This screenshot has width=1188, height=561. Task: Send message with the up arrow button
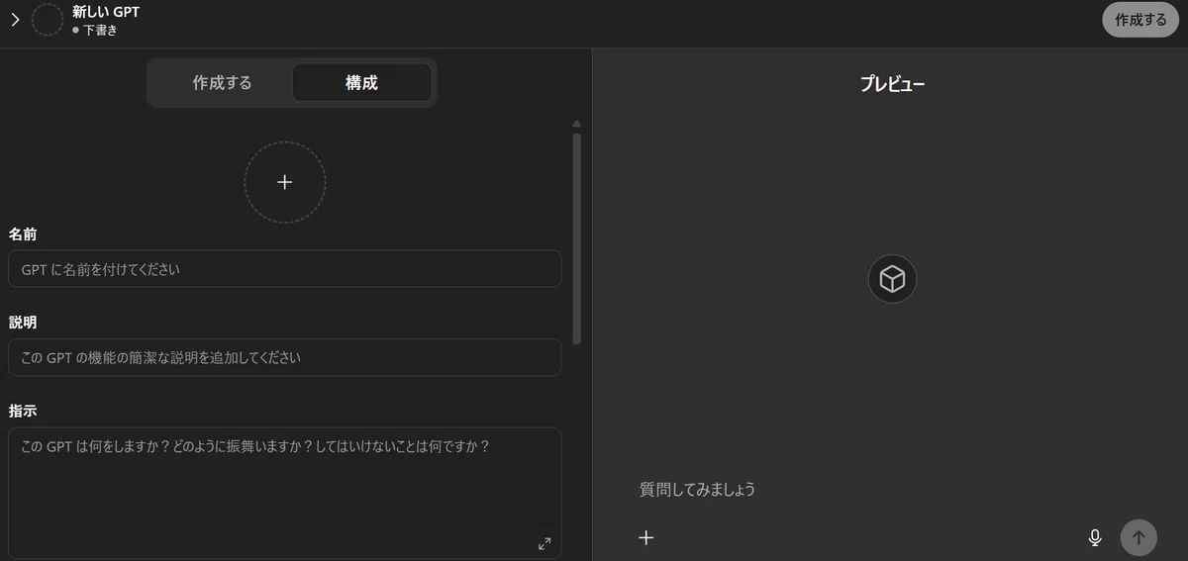coord(1138,537)
